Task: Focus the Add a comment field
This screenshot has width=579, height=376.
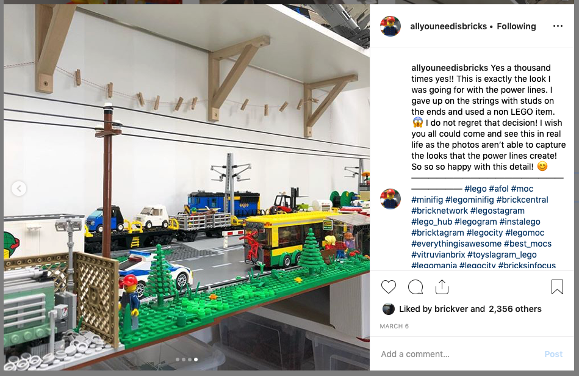Action: 460,354
